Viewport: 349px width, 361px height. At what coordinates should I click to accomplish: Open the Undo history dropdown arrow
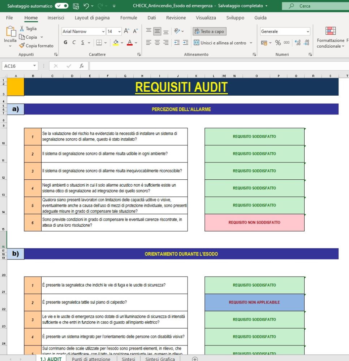tap(92, 6)
